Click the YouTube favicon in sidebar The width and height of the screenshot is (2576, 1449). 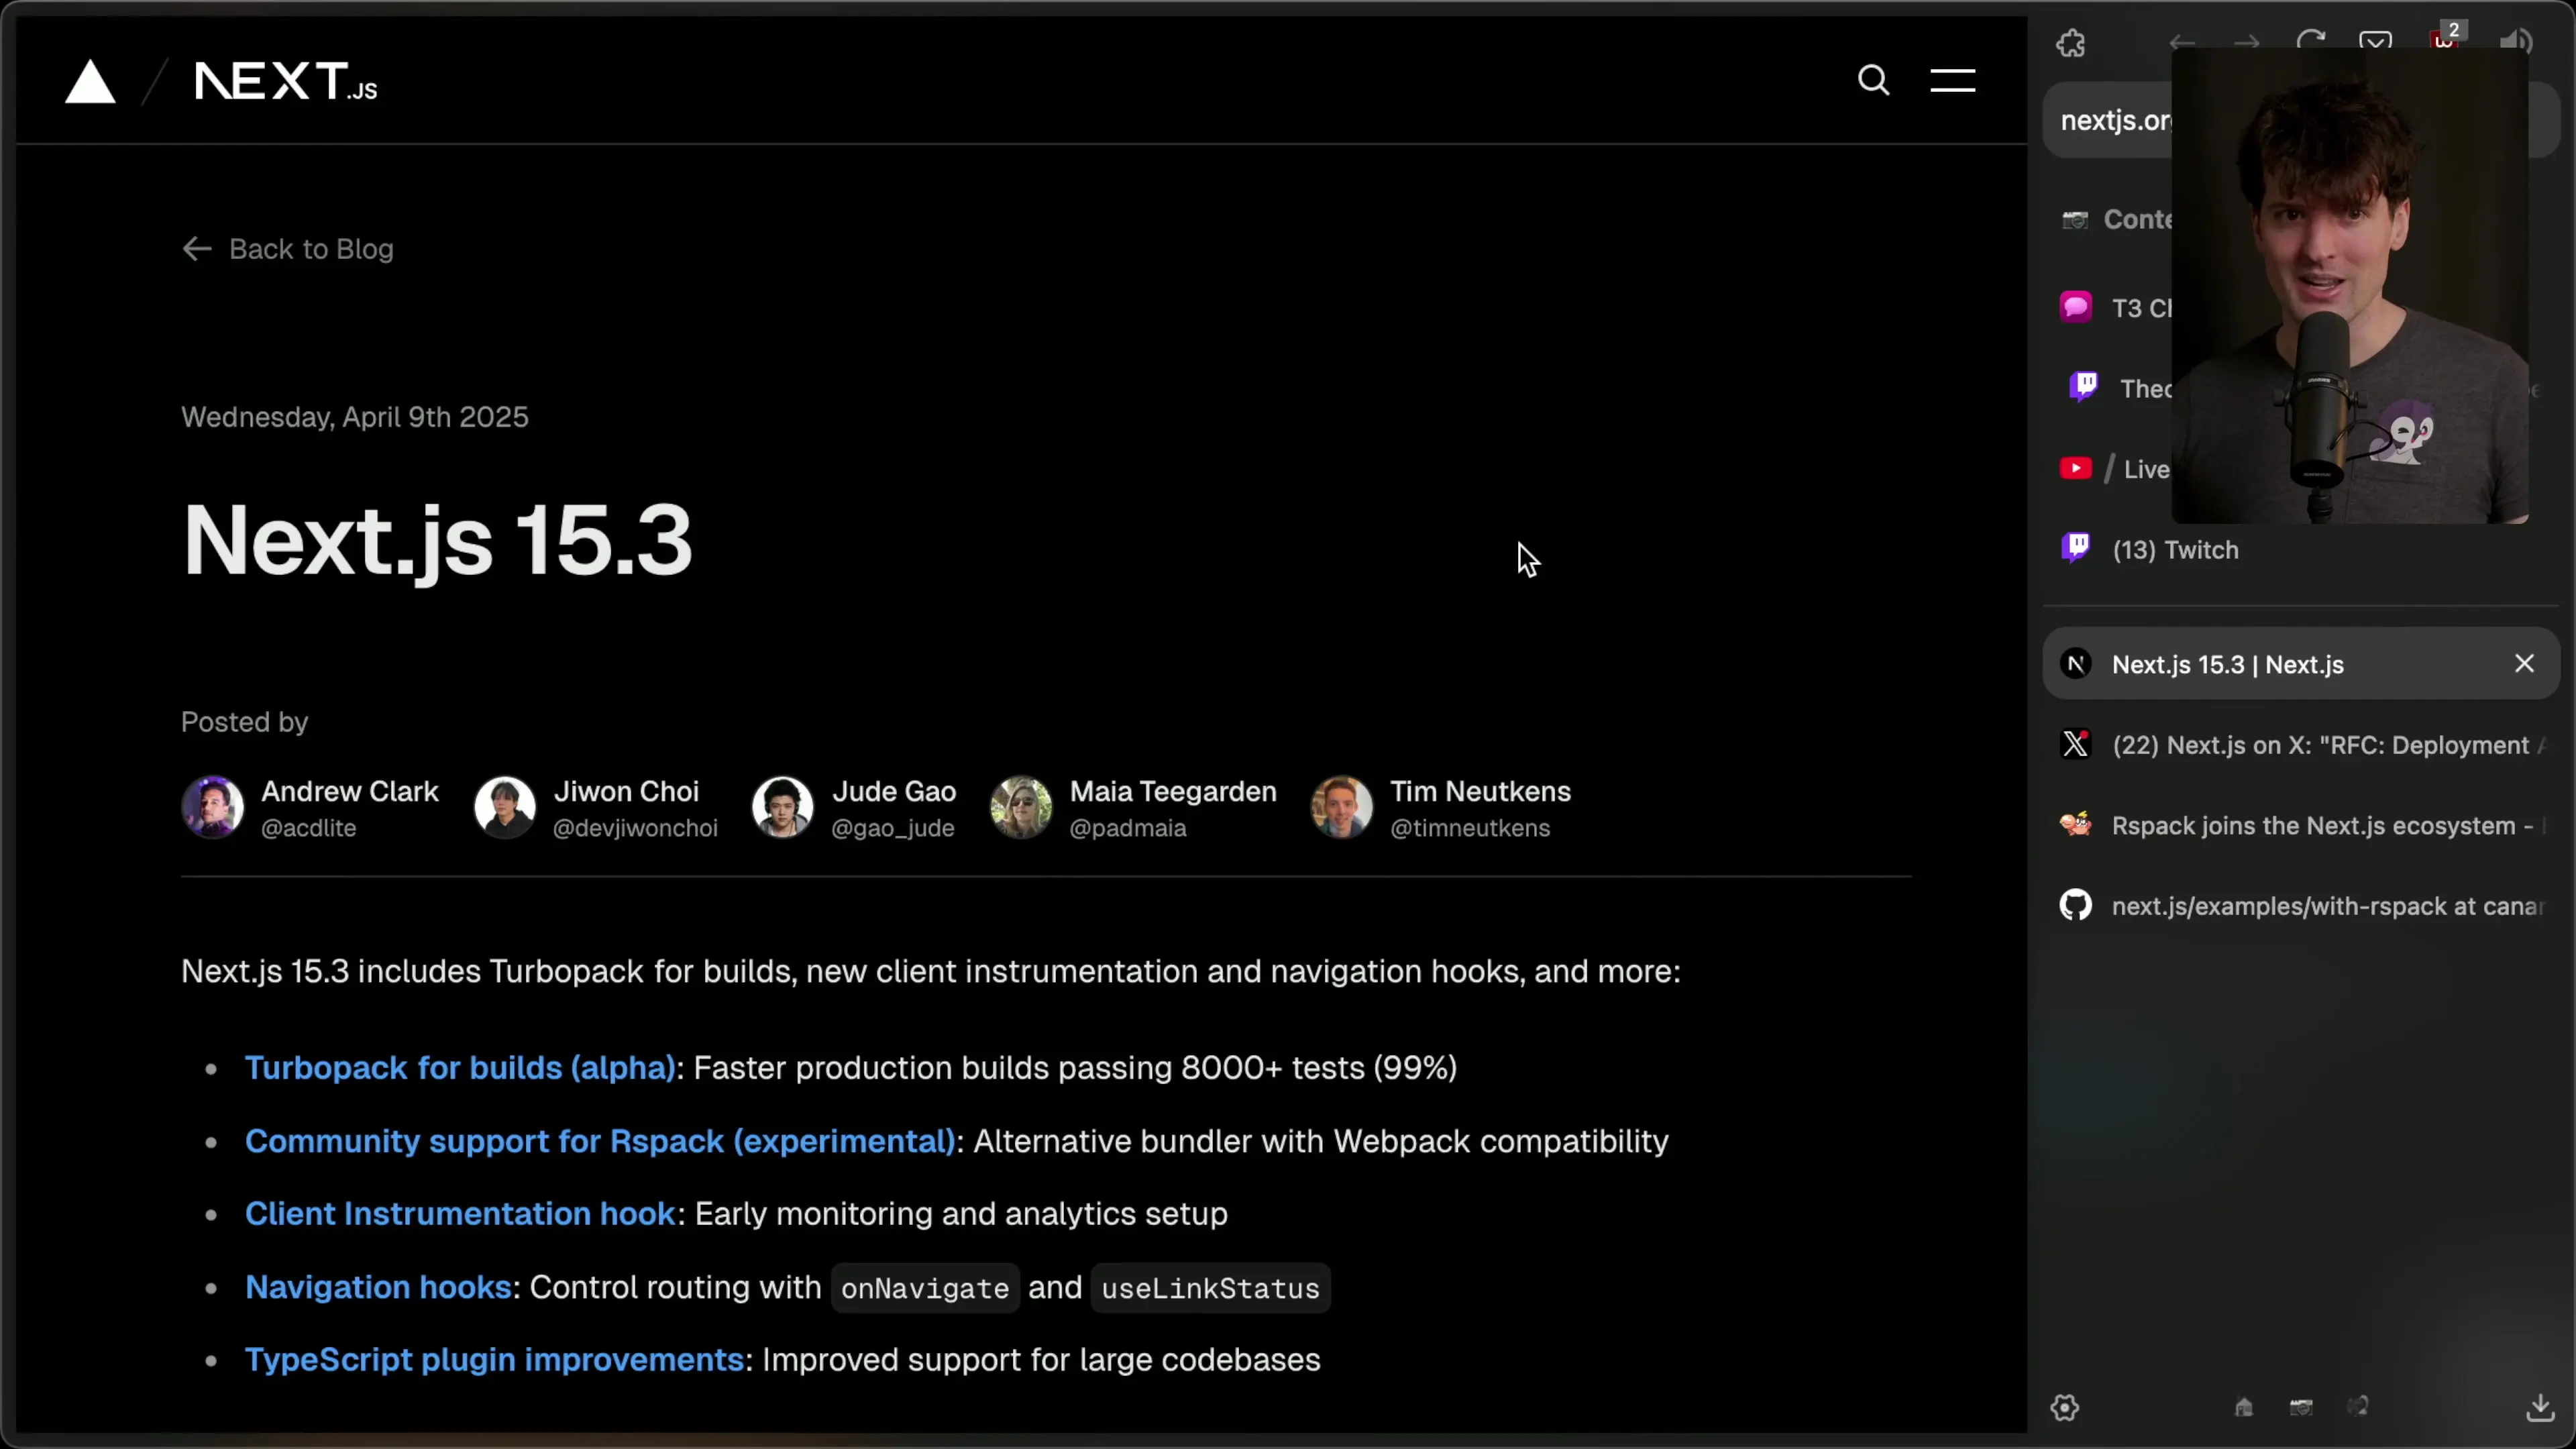(x=2076, y=468)
